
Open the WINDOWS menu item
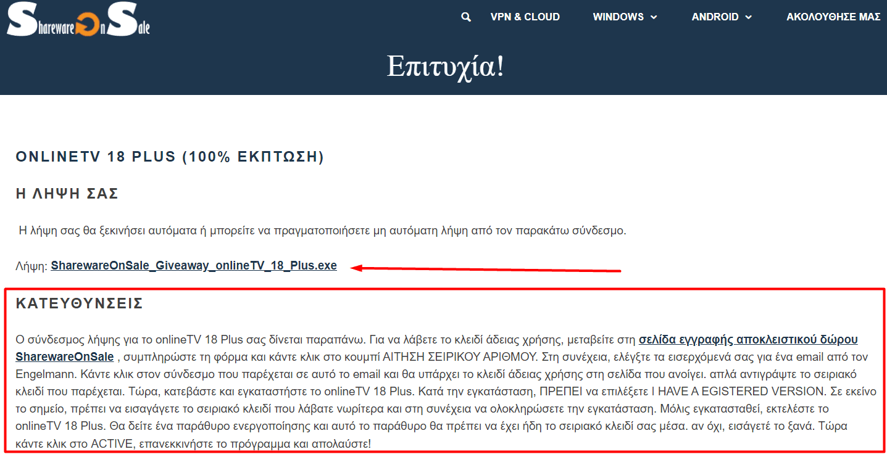(x=618, y=17)
